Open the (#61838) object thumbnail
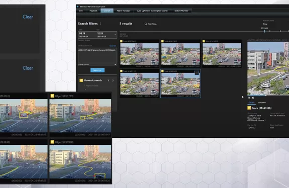The height and width of the screenshot is (188, 289). [x=24, y=162]
